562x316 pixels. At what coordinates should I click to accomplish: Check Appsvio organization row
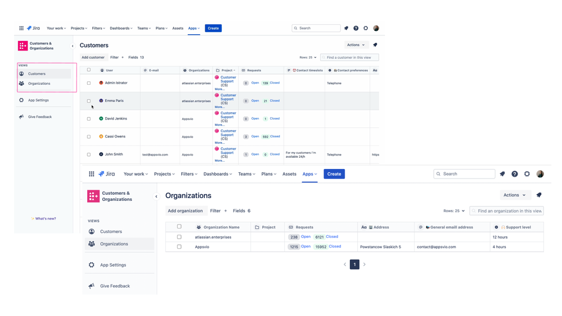click(179, 246)
